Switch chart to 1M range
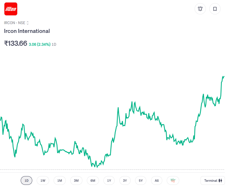Viewport: 230px width, 188px height. (x=60, y=180)
